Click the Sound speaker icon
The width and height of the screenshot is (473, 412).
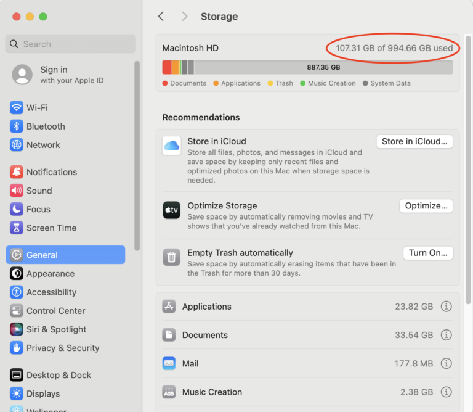(17, 191)
